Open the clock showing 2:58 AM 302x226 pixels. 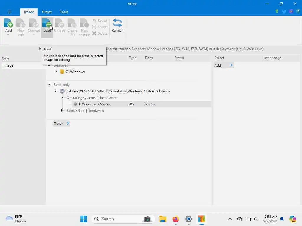point(270,219)
